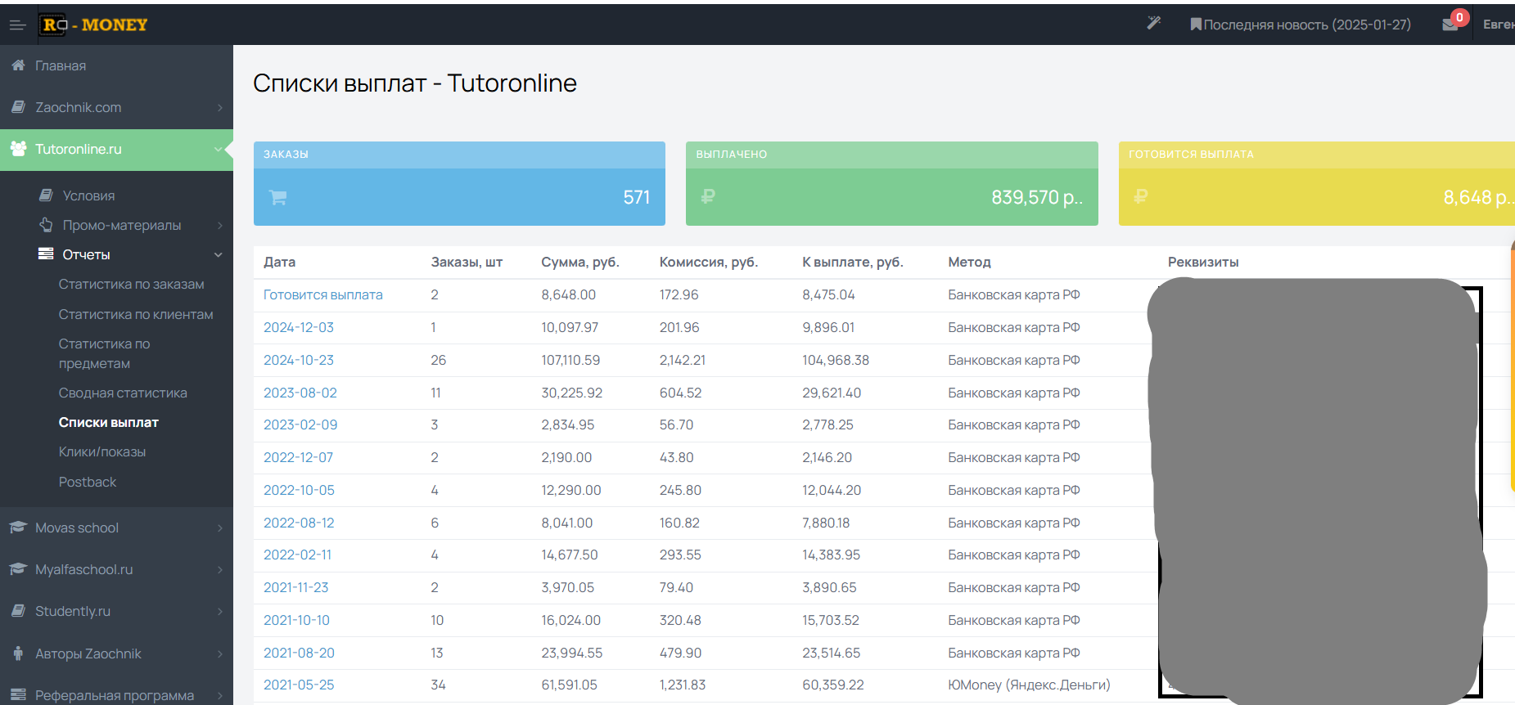
Task: Click the 571 orders total value
Action: [637, 197]
